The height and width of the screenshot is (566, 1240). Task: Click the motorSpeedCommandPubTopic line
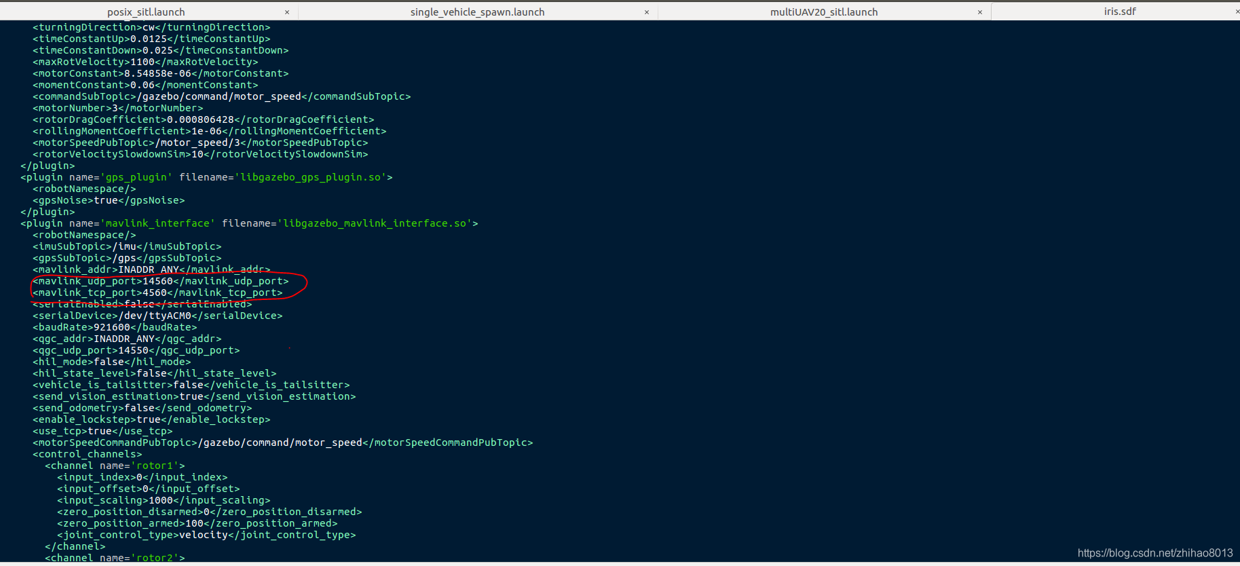(283, 442)
